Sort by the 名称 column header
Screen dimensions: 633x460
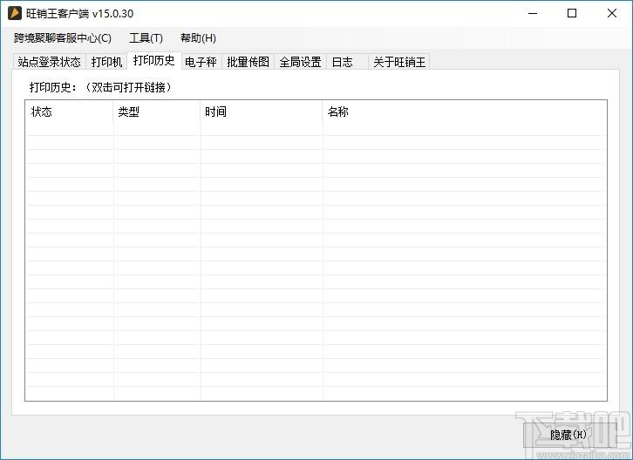coord(464,112)
